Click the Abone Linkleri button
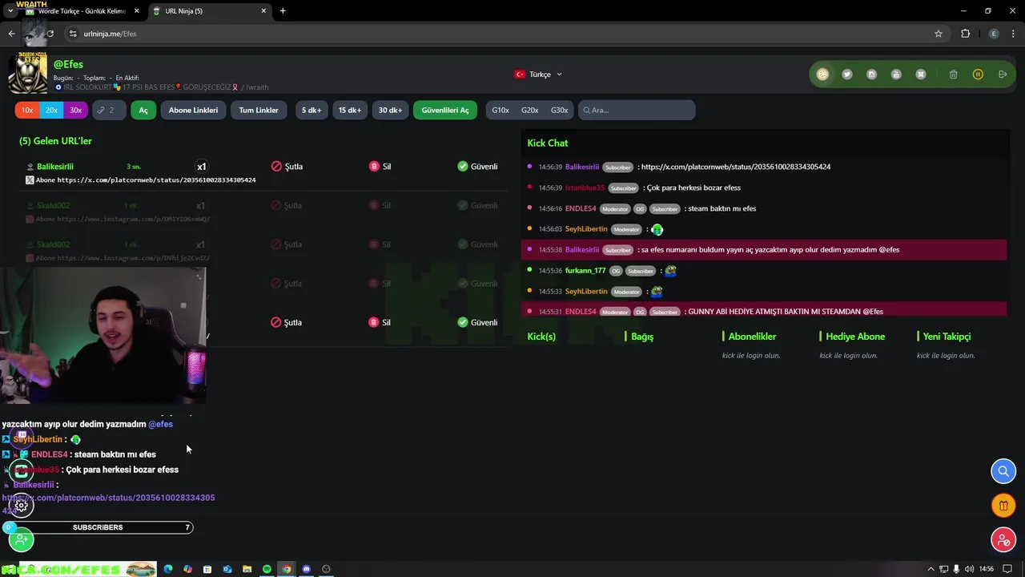Screen dimensions: 1025x577 tap(193, 111)
